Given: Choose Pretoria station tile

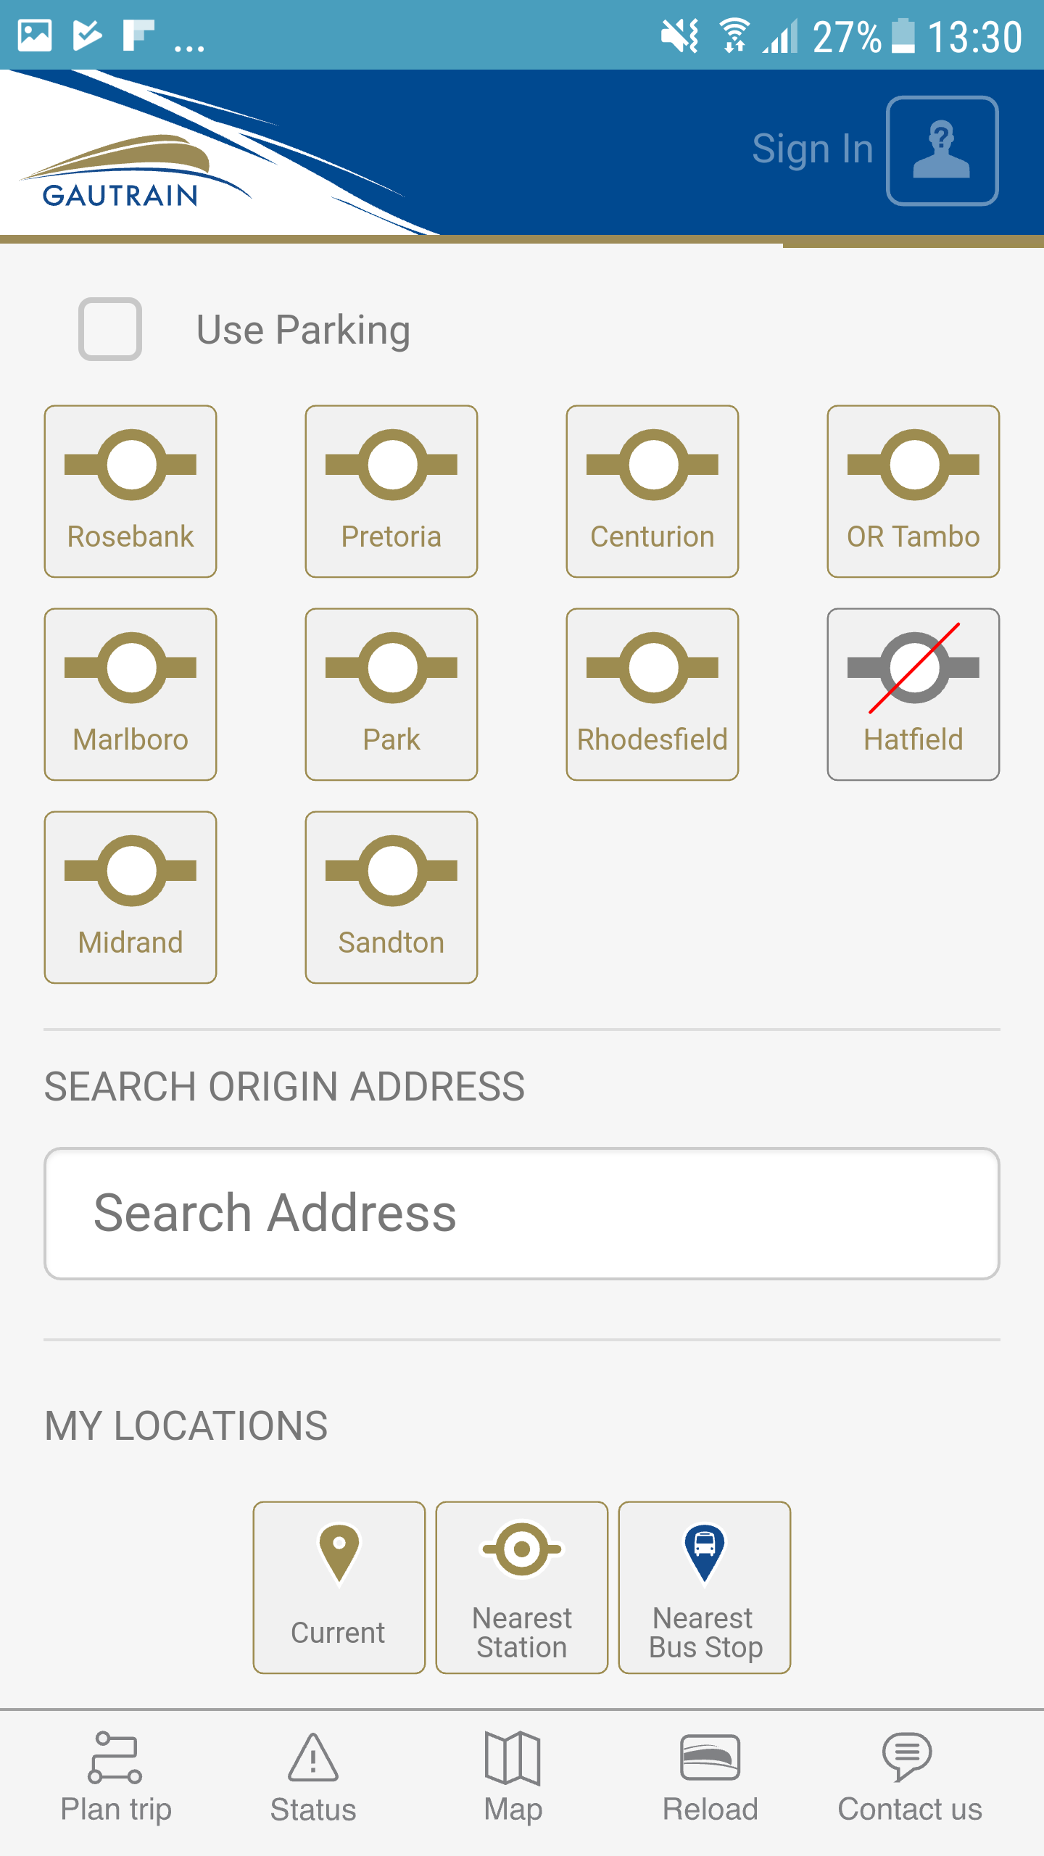Looking at the screenshot, I should [391, 492].
